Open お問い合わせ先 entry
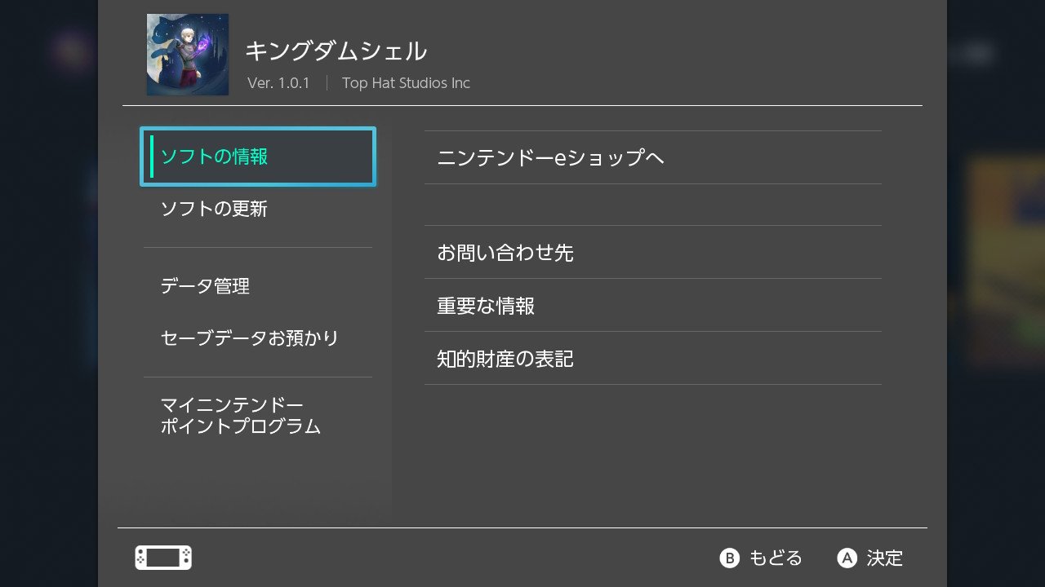 click(x=653, y=252)
